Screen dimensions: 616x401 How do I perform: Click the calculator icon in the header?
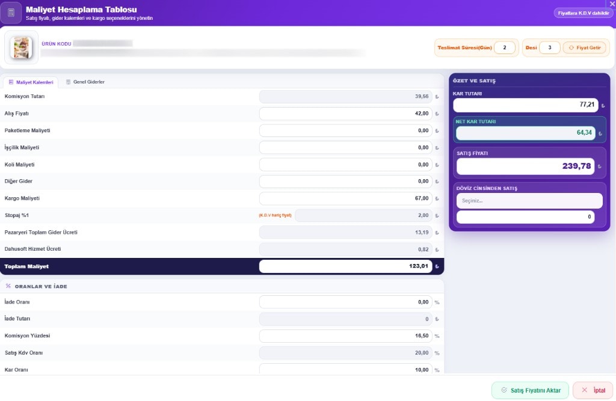[x=11, y=13]
